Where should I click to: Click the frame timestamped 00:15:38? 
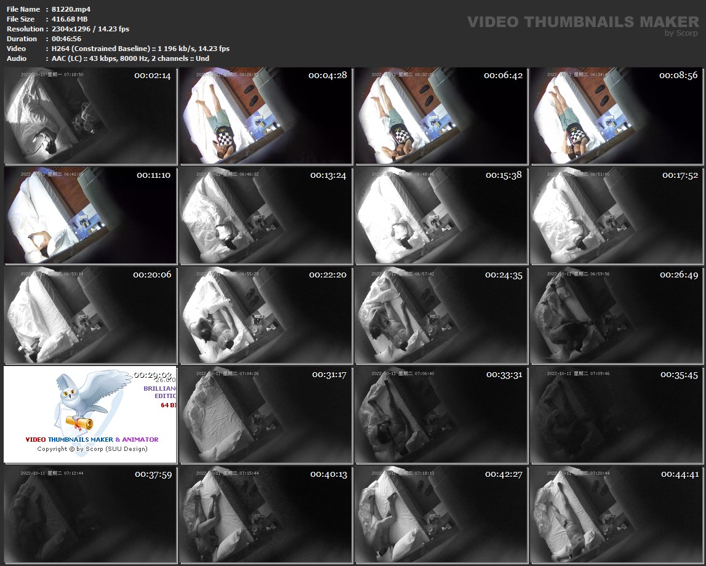pos(441,215)
